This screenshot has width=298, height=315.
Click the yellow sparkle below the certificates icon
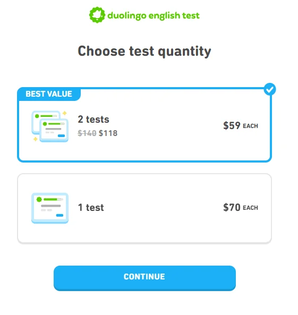click(36, 139)
